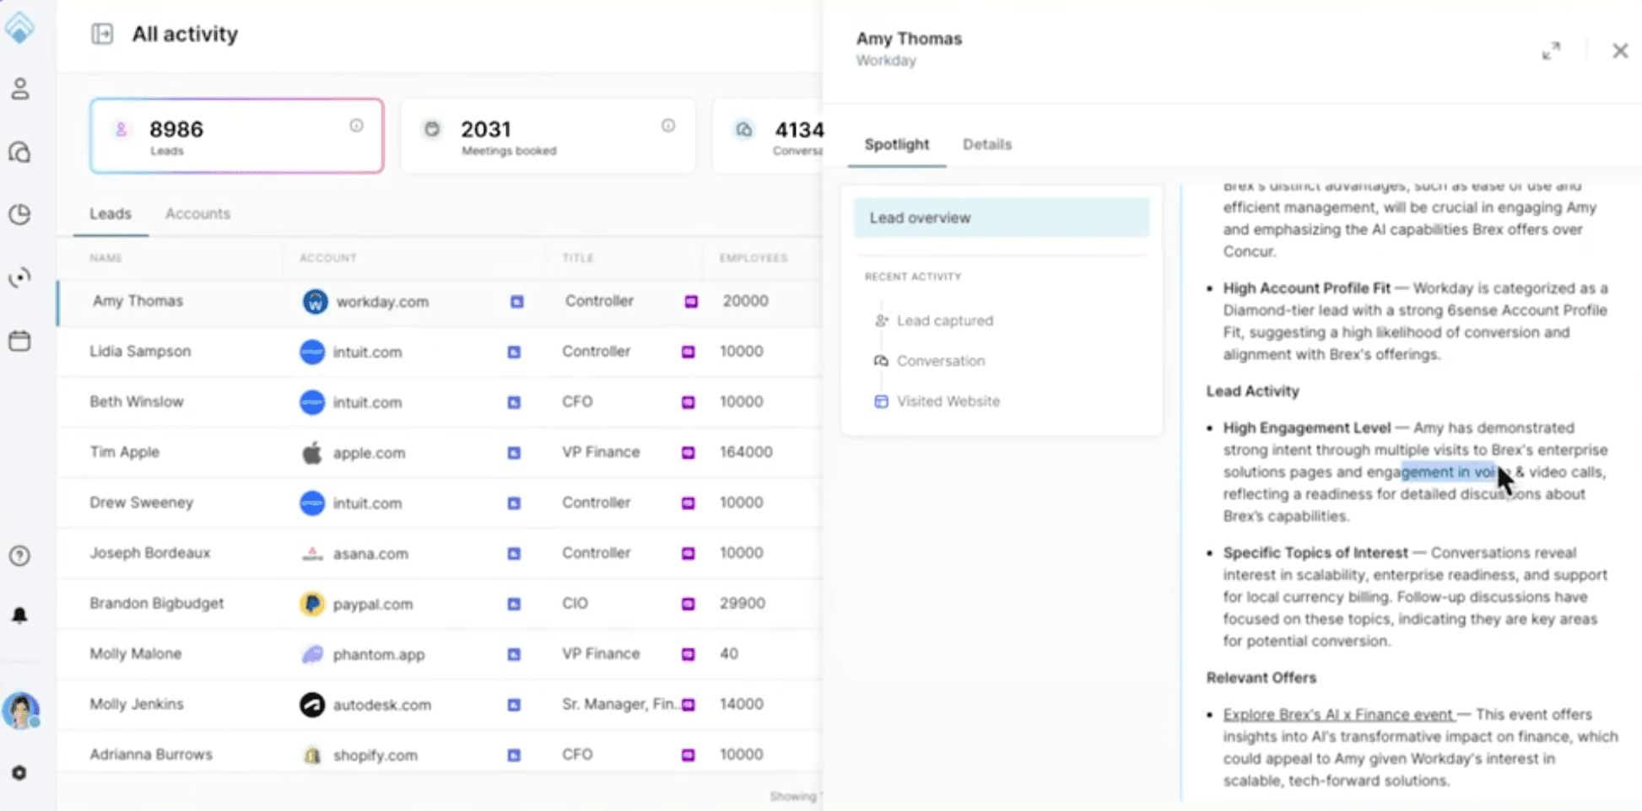This screenshot has width=1642, height=811.
Task: Click the blue badge icon in paypal.com row
Action: pos(514,604)
